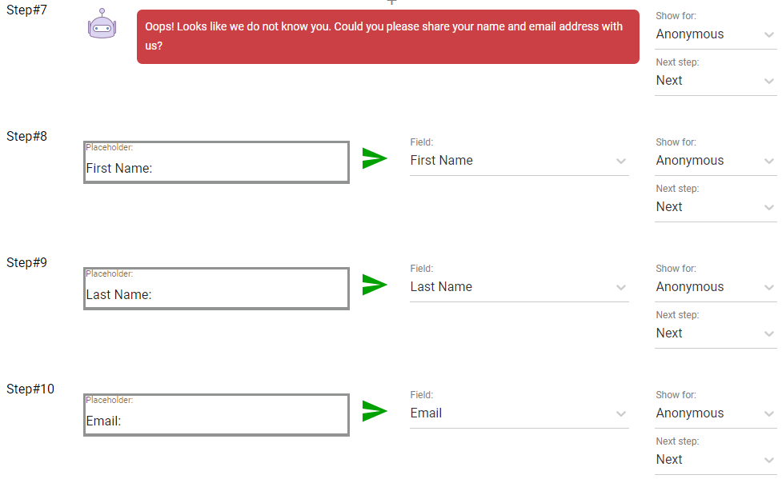Open the First Name field dropdown

point(519,161)
